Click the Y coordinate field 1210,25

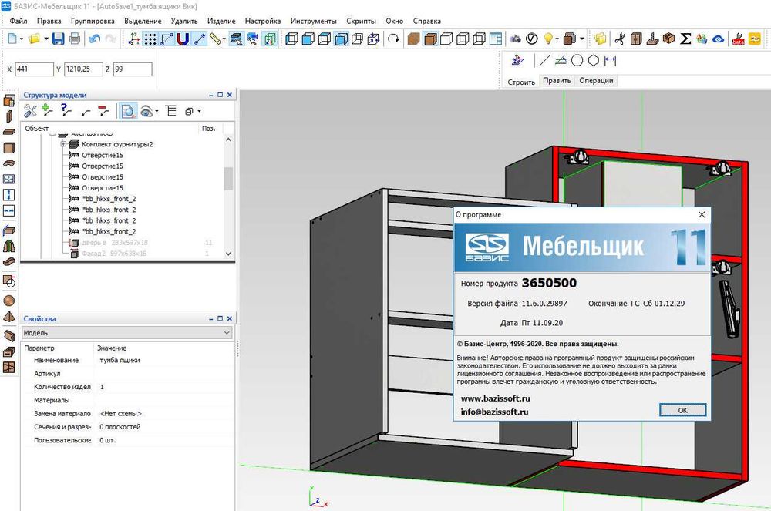pos(83,69)
